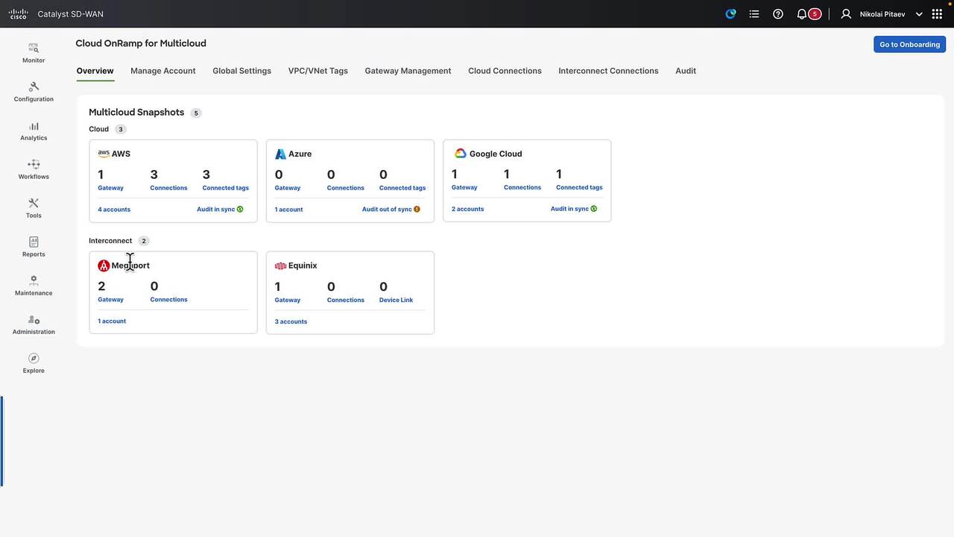The image size is (954, 537).
Task: Click AWS Connected tags link
Action: [226, 188]
